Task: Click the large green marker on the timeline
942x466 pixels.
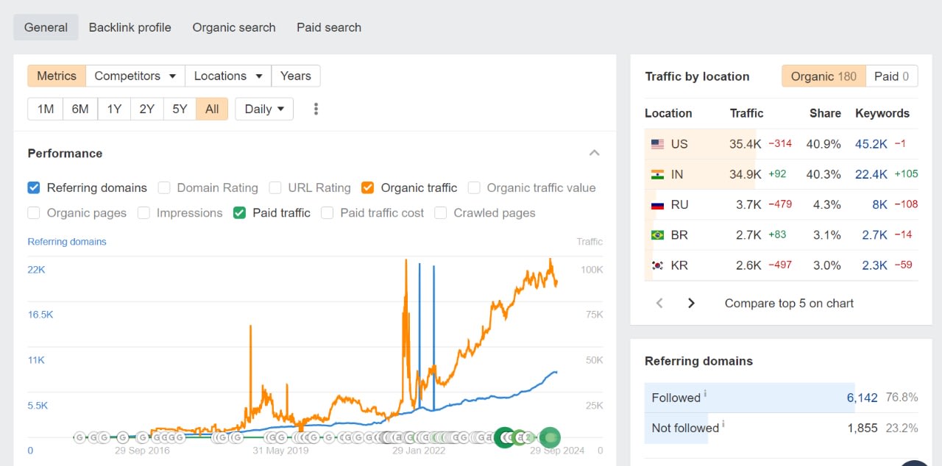Action: tap(550, 437)
